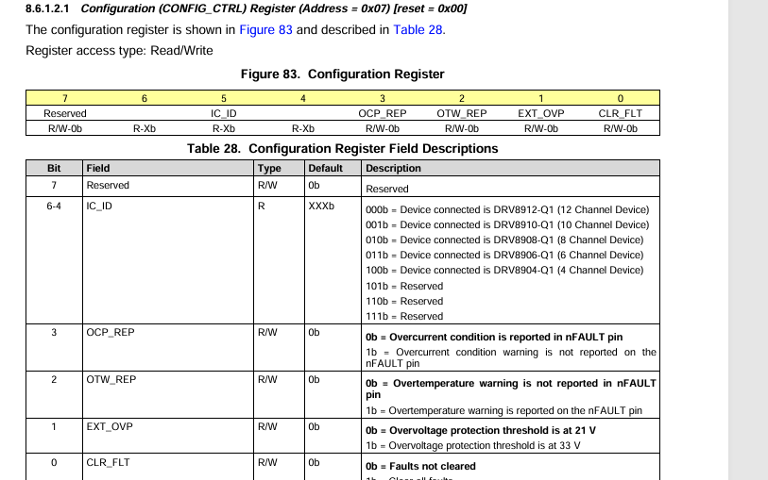
Task: Click the '100b = DRV8904-Q1' description line
Action: click(504, 271)
